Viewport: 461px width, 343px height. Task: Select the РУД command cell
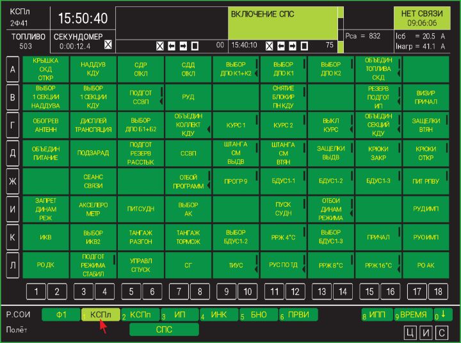[x=188, y=97]
